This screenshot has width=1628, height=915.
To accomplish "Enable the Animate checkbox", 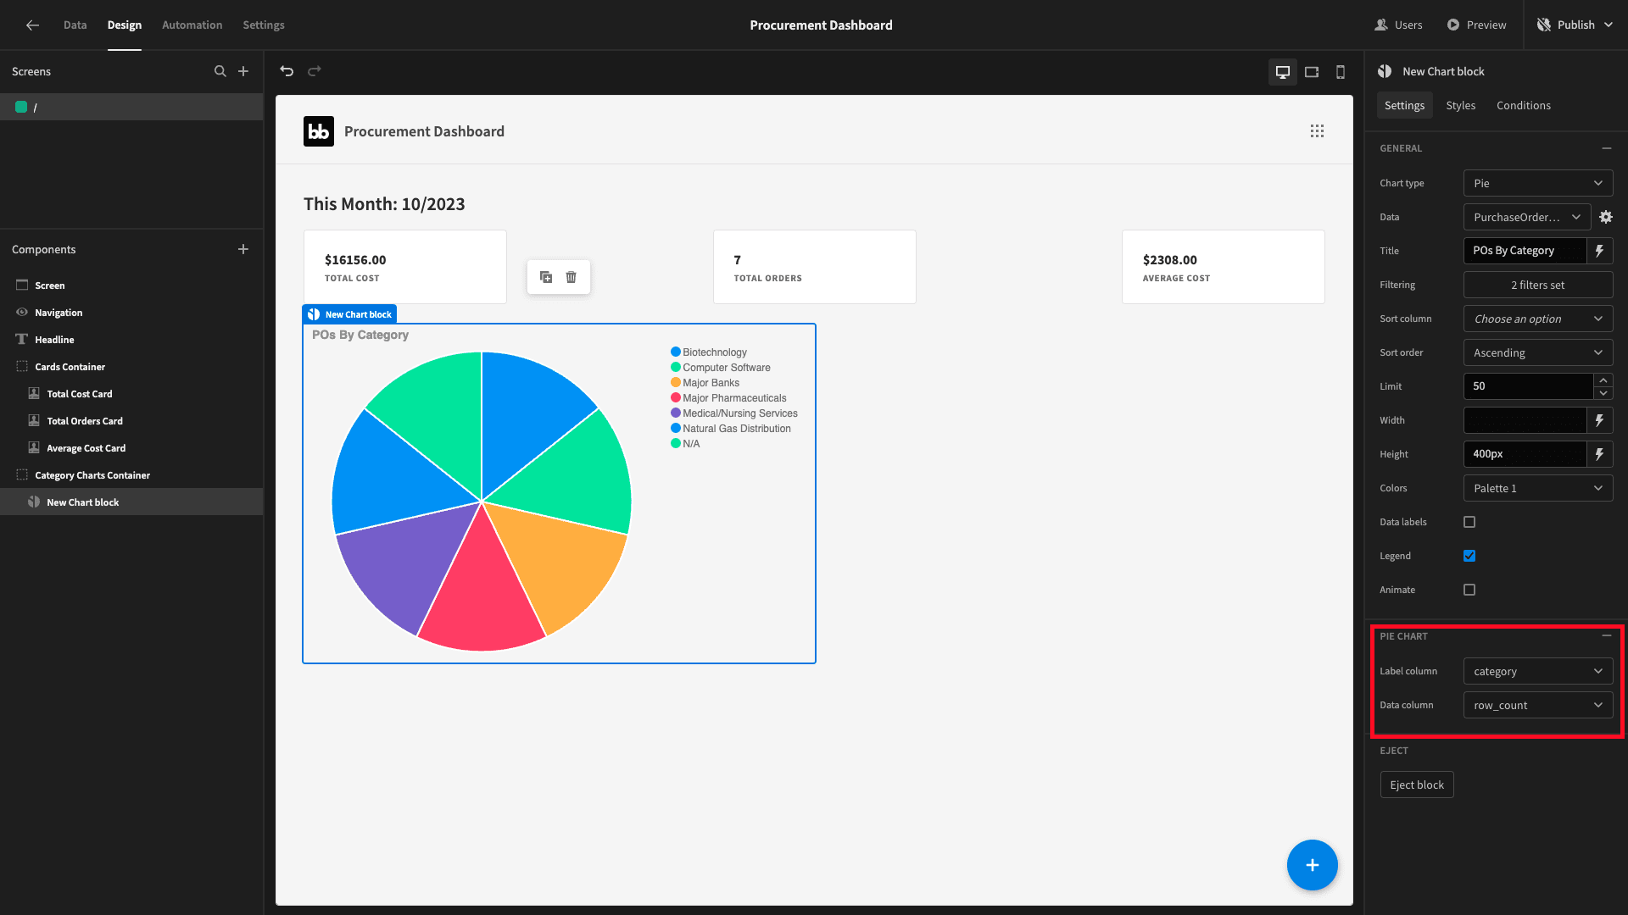I will click(x=1469, y=590).
